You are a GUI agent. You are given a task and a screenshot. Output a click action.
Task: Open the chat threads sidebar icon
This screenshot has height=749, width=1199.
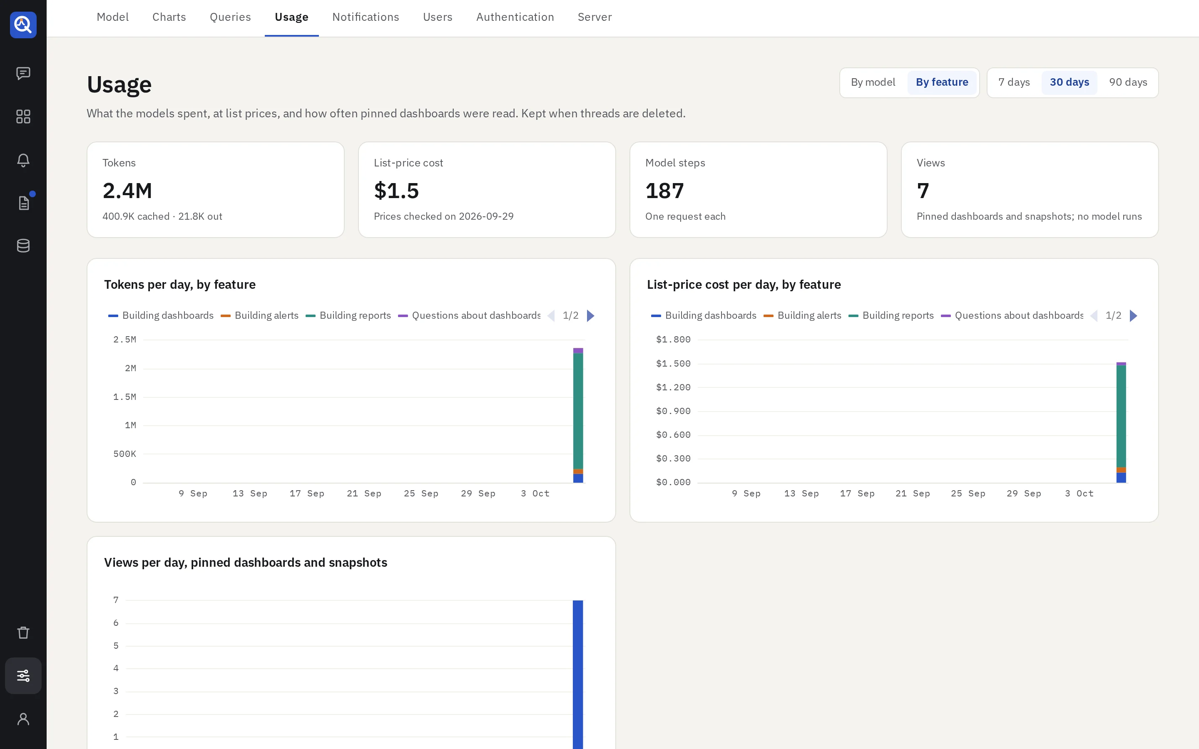click(23, 73)
